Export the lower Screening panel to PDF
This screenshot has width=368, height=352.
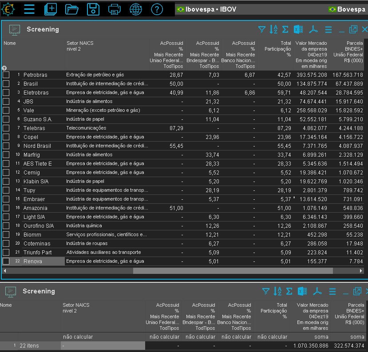tap(317, 291)
